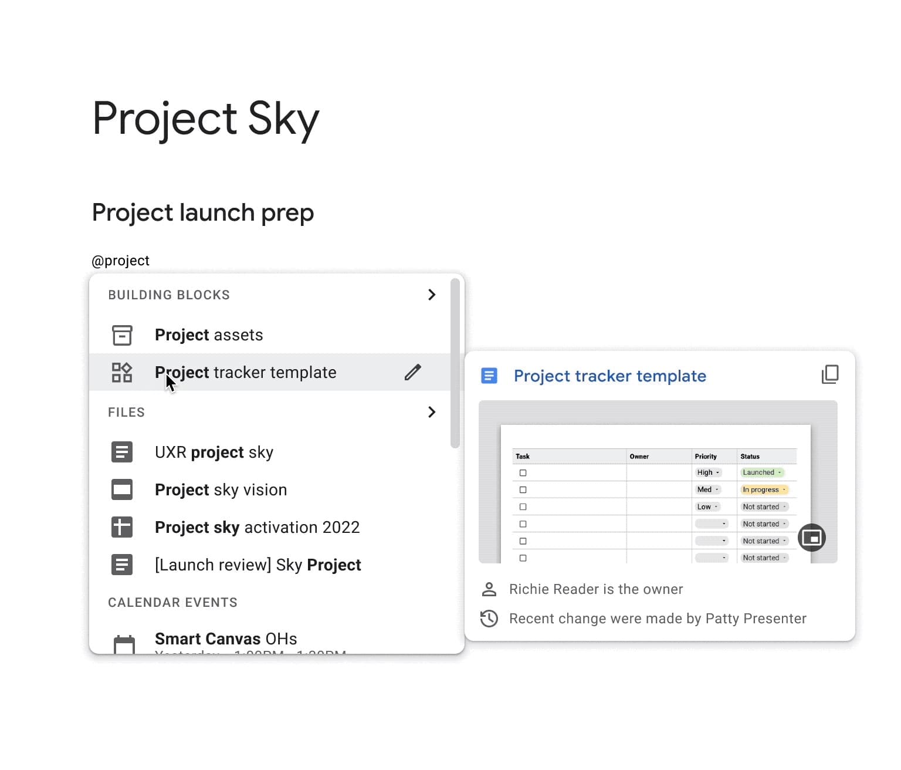Click the blue Docs icon beside the preview title
The image size is (901, 770).
tap(489, 376)
